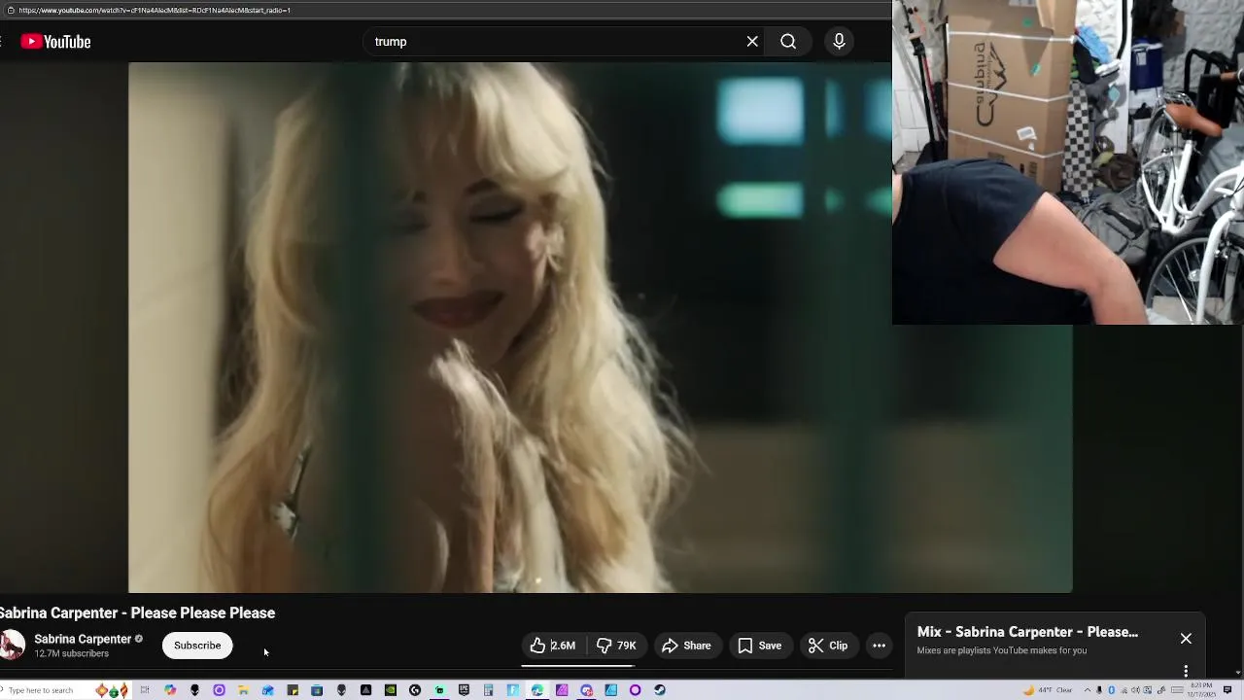Click the Bluetooth tray icon

point(1111,690)
